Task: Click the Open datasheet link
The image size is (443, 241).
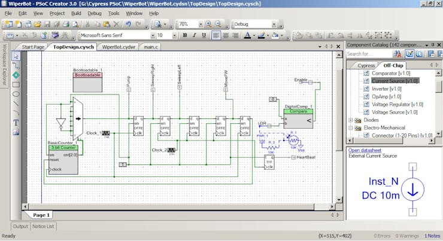Action: (x=365, y=151)
